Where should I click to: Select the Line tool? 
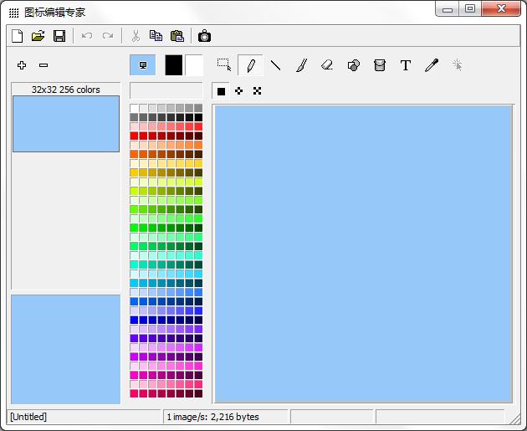(275, 65)
